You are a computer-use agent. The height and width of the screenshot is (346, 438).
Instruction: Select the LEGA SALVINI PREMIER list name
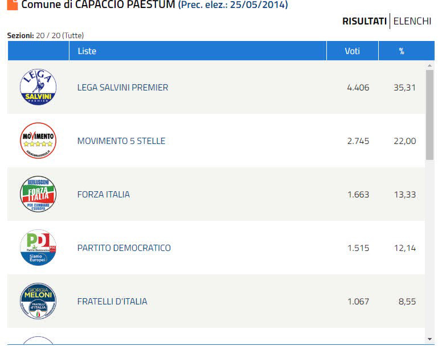pyautogui.click(x=122, y=88)
